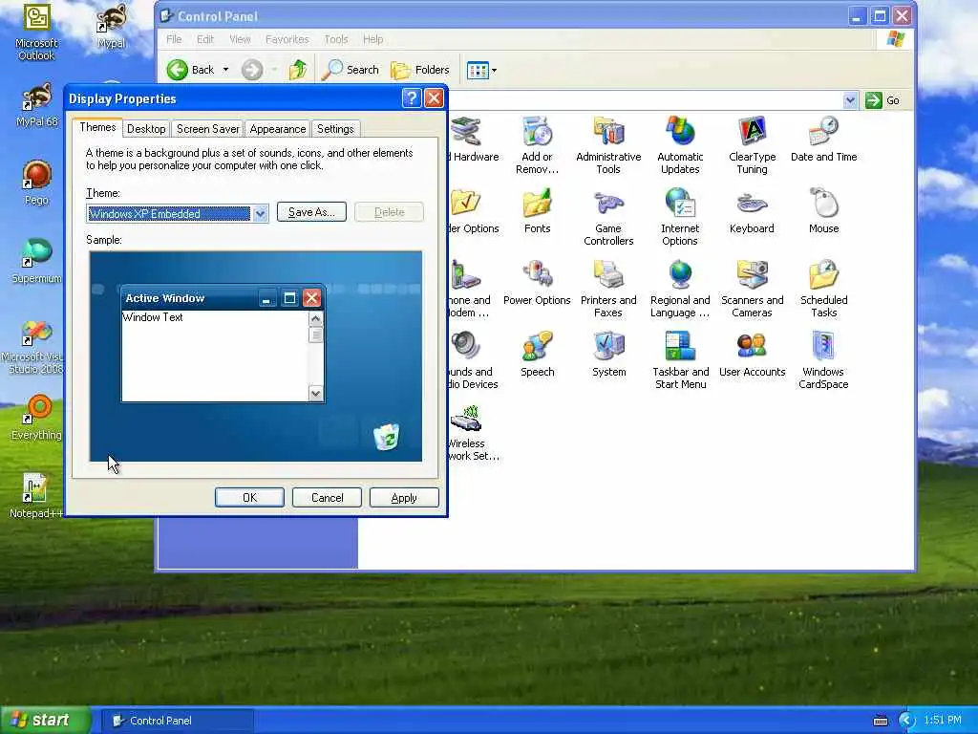Screen dimensions: 978x734
Task: Click Search in Control Panel toolbar
Action: (x=351, y=70)
